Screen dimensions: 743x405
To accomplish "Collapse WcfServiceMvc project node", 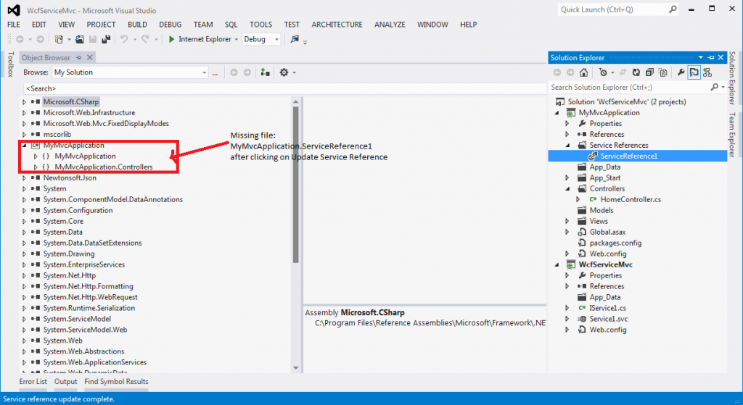I will pyautogui.click(x=557, y=265).
